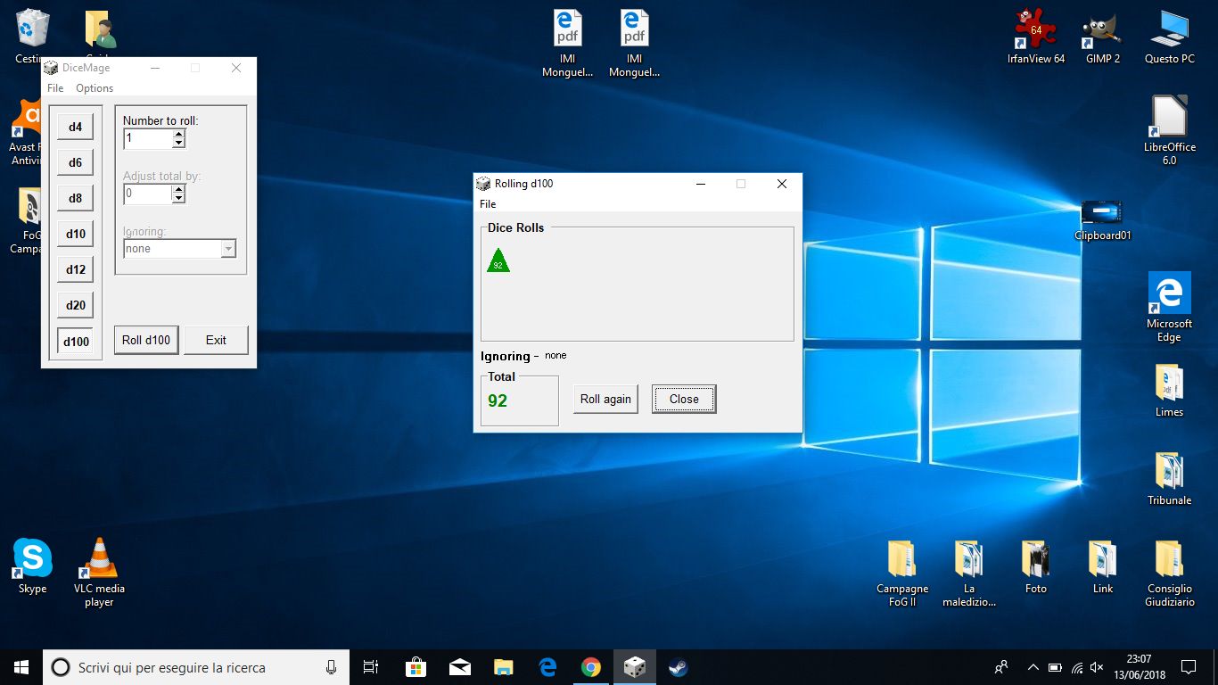Open File menu in Rolling d100 window

click(x=488, y=204)
